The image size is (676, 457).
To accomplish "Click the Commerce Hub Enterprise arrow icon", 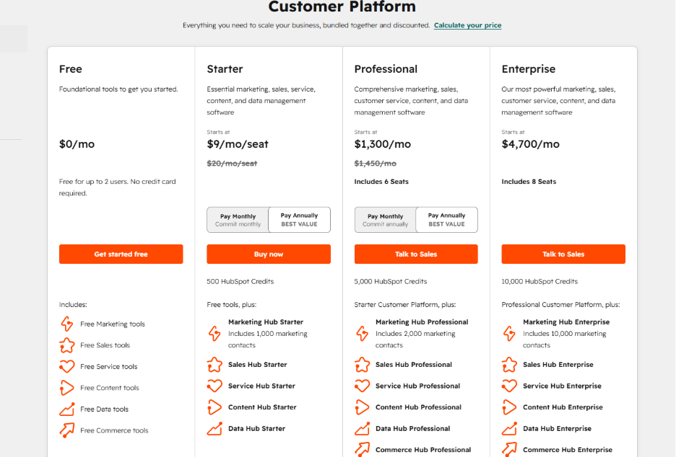I will pyautogui.click(x=510, y=449).
